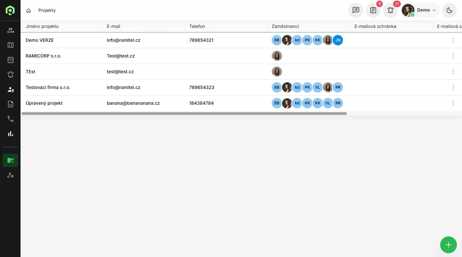Open the map icon in sidebar
Image resolution: width=462 pixels, height=257 pixels.
pyautogui.click(x=11, y=45)
